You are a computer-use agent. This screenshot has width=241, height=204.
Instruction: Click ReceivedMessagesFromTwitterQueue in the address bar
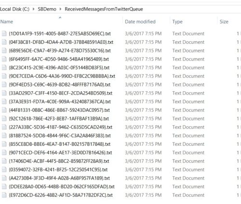coord(104,9)
